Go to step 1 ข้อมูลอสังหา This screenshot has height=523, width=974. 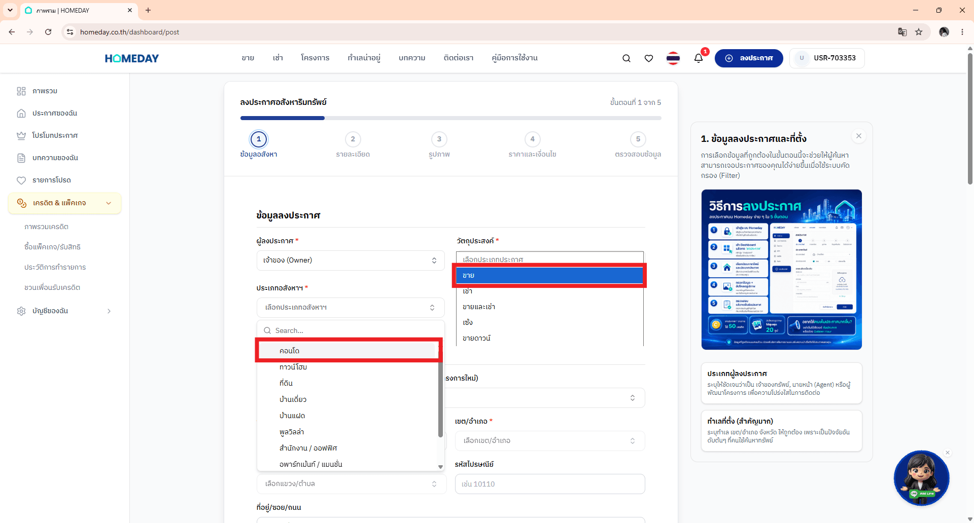[259, 144]
